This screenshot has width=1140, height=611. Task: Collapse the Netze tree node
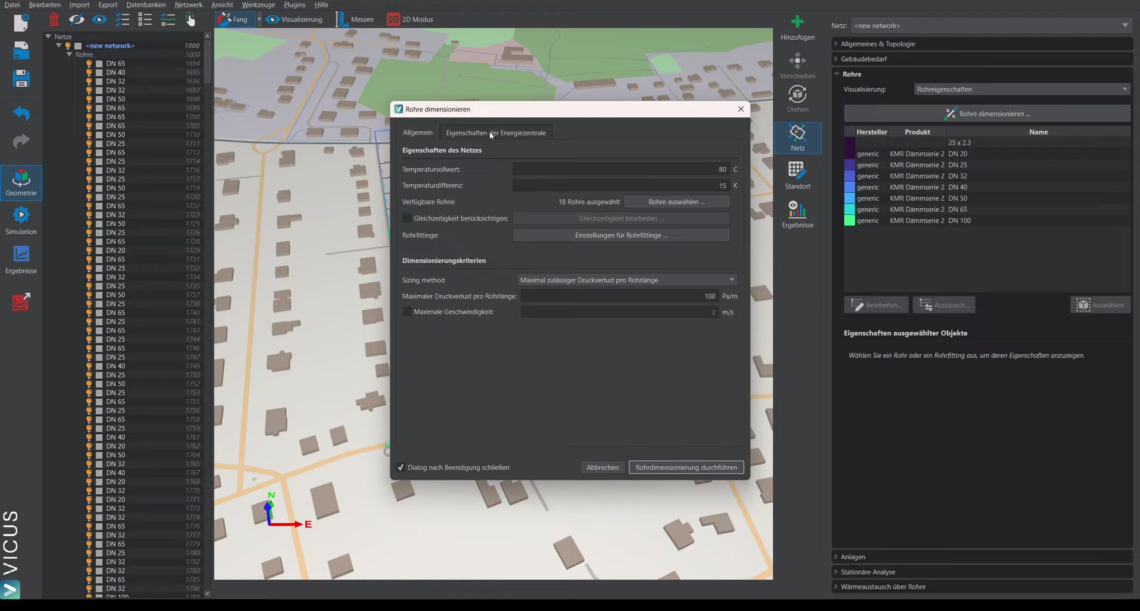tap(48, 37)
